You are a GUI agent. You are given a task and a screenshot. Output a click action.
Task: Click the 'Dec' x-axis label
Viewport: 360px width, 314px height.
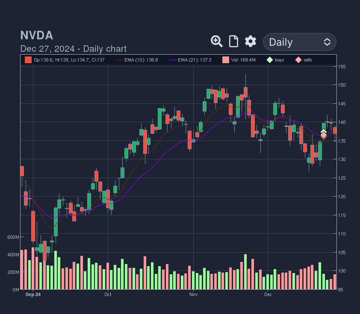pyautogui.click(x=268, y=294)
